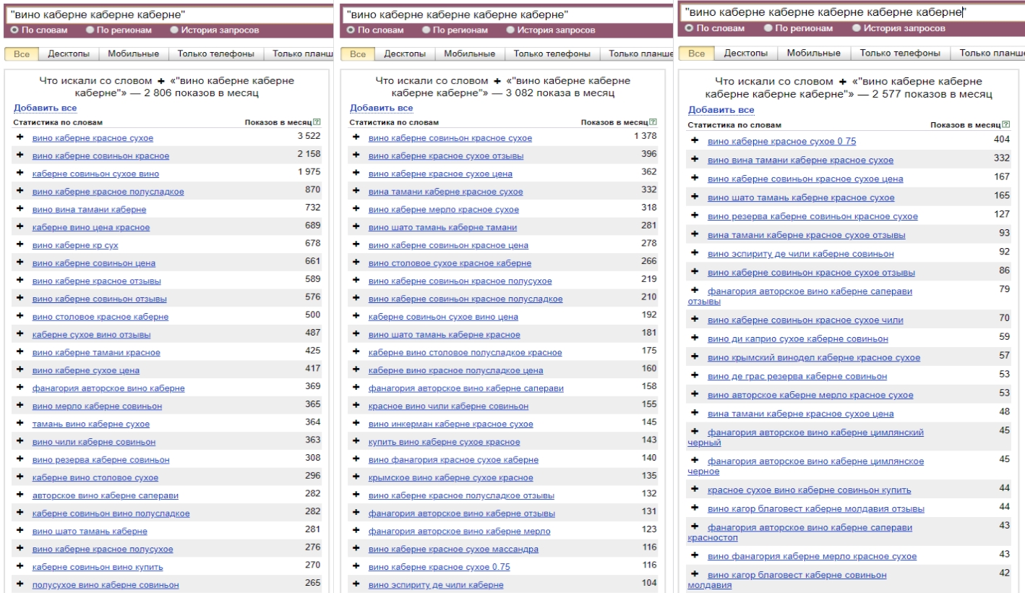
Task: Click plus icon beside "полусухое вино каберне совиньон"
Action: [20, 584]
